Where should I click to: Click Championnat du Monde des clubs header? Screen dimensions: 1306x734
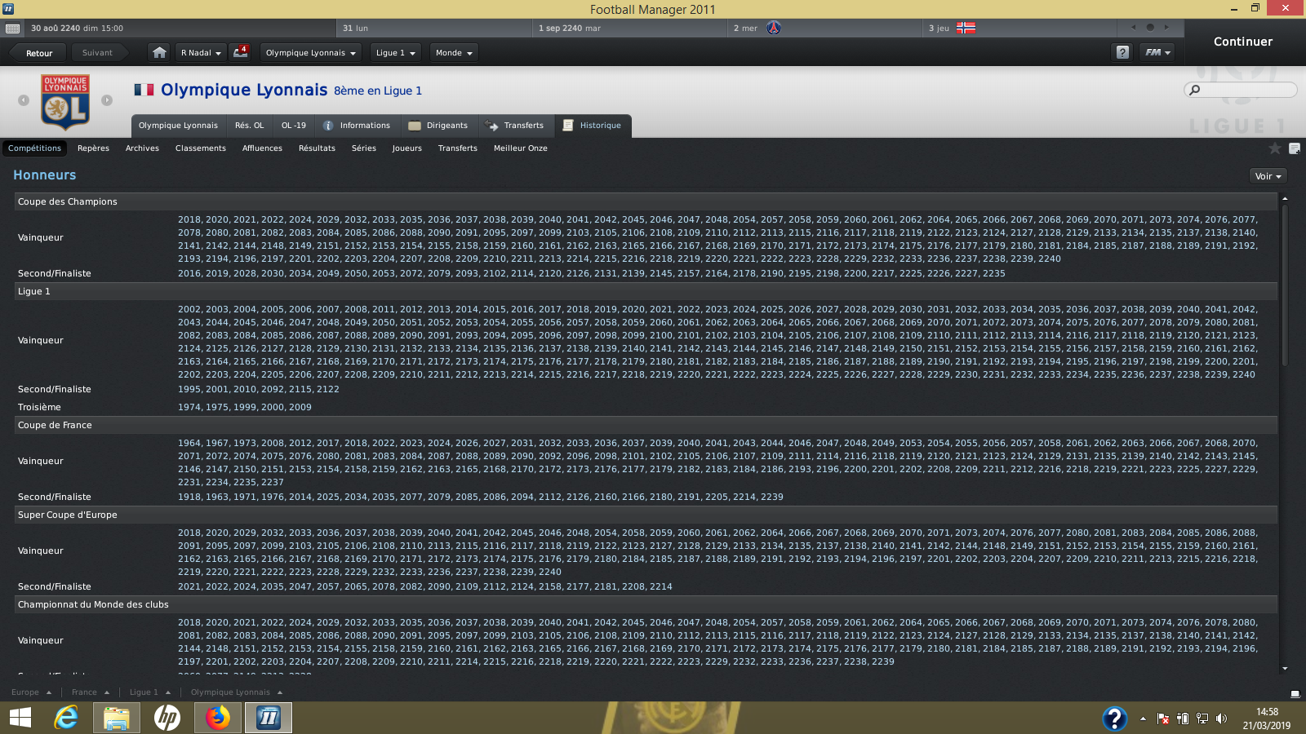(646, 604)
